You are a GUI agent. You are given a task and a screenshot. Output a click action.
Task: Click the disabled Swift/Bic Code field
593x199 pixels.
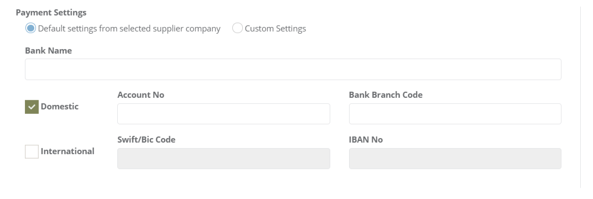click(x=223, y=159)
